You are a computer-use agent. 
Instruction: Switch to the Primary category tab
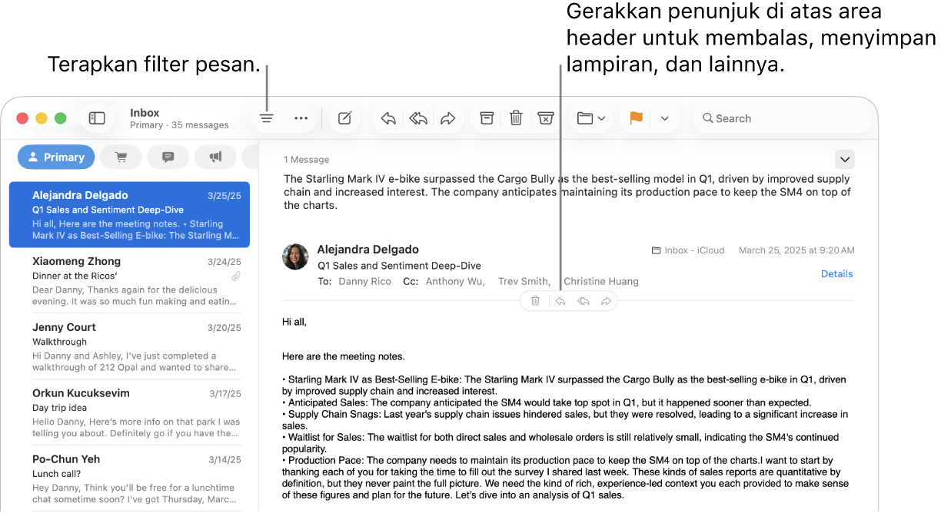pos(56,157)
